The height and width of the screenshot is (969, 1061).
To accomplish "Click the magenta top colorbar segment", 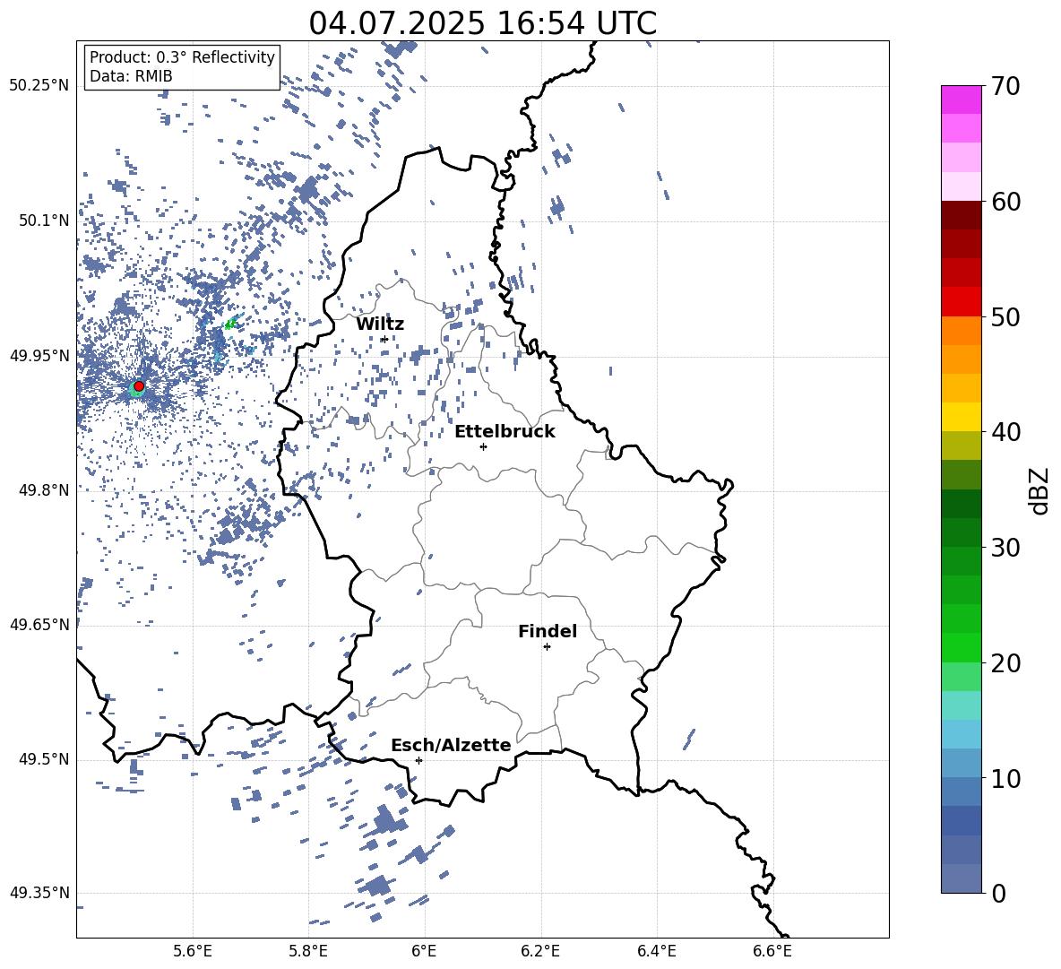I will [961, 100].
